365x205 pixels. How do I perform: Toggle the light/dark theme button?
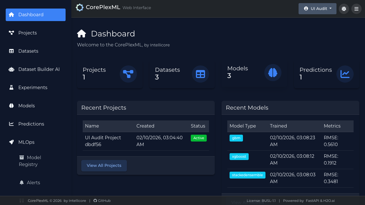tap(344, 9)
